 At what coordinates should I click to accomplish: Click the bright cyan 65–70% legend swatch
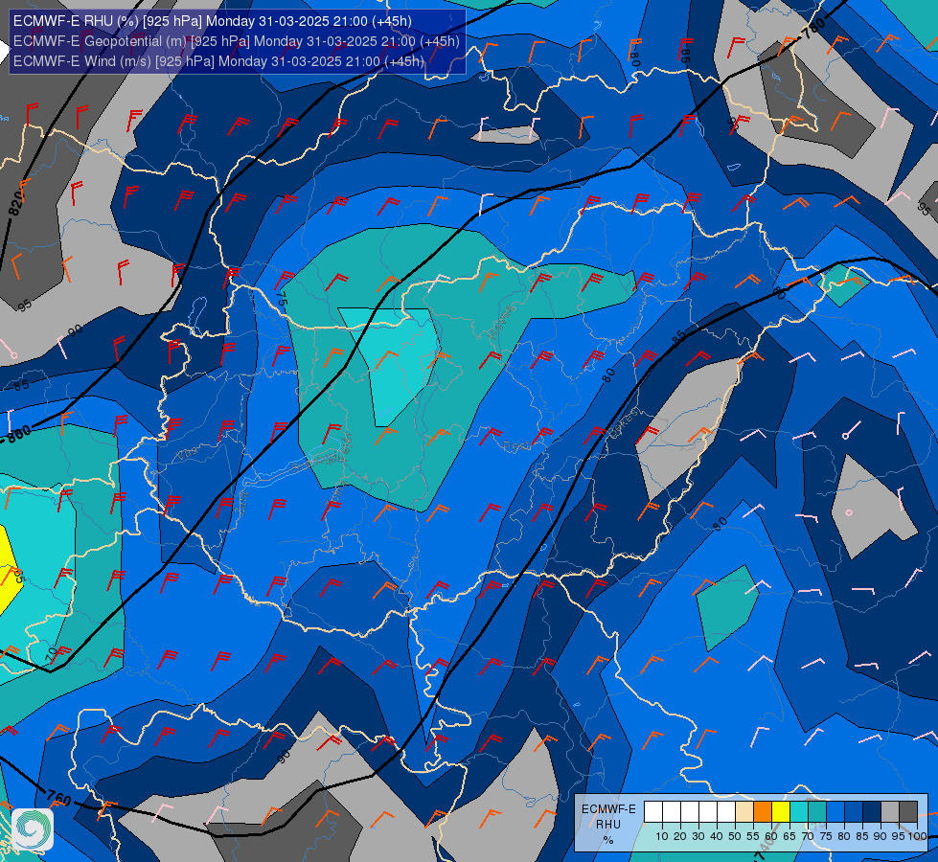pyautogui.click(x=799, y=811)
